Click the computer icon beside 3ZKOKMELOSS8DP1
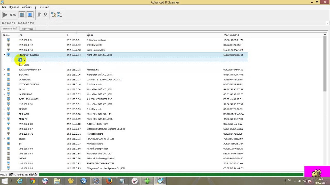 (x=8, y=85)
